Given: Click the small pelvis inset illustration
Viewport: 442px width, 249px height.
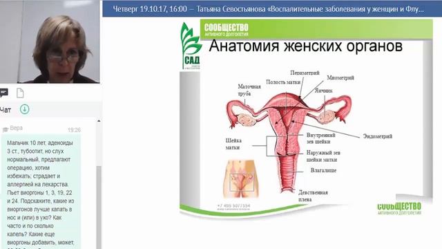Looking at the screenshot, I should pyautogui.click(x=241, y=179).
